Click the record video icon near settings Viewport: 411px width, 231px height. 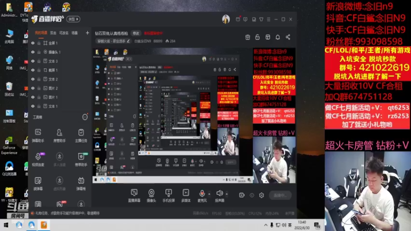tap(241, 195)
